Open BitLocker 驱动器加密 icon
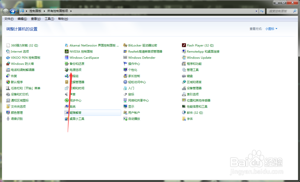 pyautogui.click(x=125, y=45)
